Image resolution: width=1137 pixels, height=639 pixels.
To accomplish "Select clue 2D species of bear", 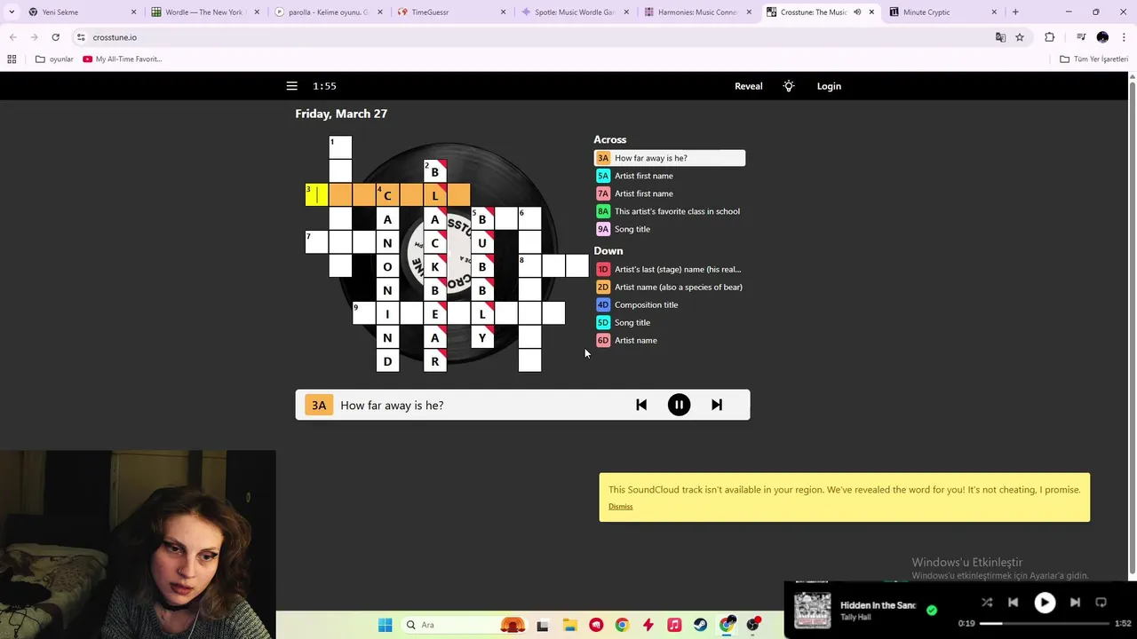I will (670, 287).
